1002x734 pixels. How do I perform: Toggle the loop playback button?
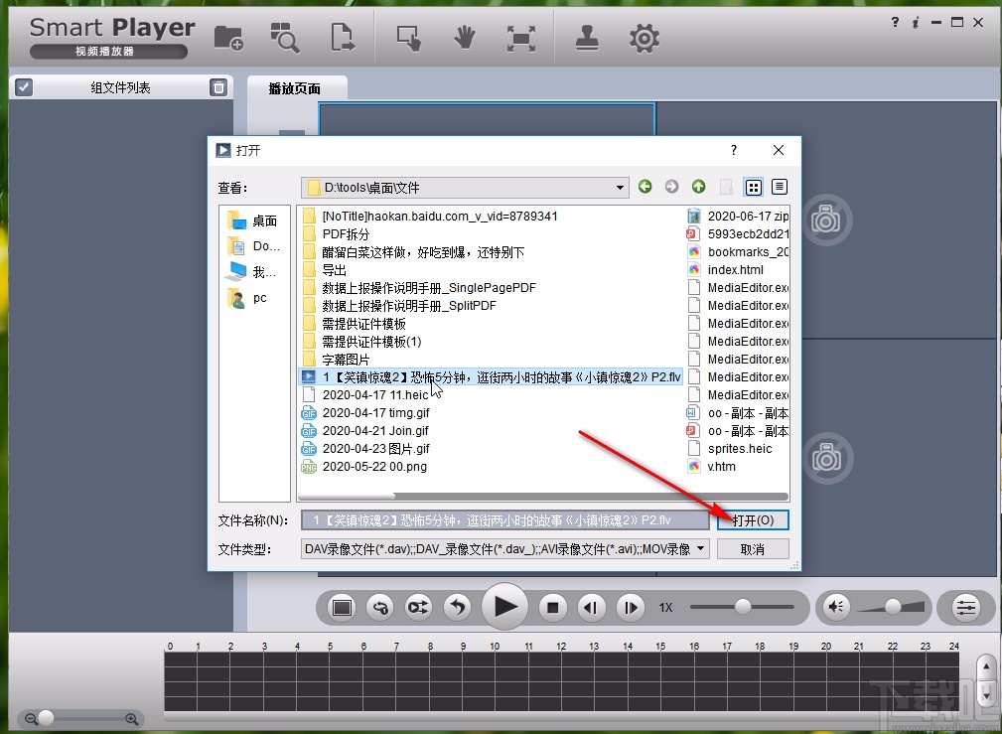coord(380,608)
